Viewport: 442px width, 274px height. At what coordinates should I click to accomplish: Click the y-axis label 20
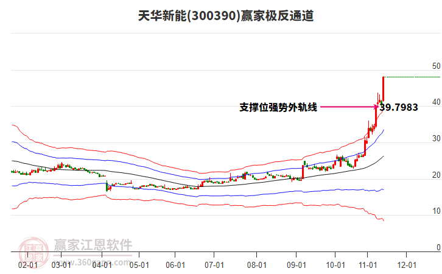click(x=436, y=175)
